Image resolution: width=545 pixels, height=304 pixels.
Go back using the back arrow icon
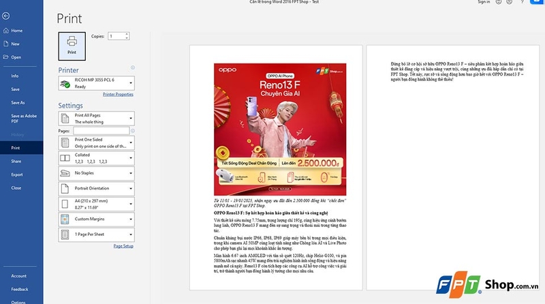click(5, 16)
